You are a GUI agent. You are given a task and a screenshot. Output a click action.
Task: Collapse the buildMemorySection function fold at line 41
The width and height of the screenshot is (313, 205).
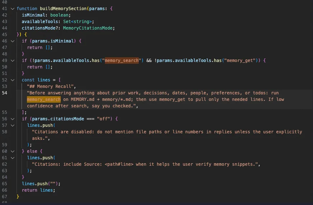[x=13, y=9]
